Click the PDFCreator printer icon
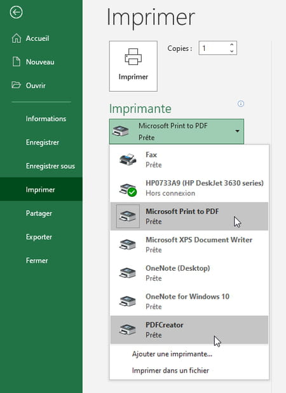Image resolution: width=286 pixels, height=393 pixels. pyautogui.click(x=128, y=329)
